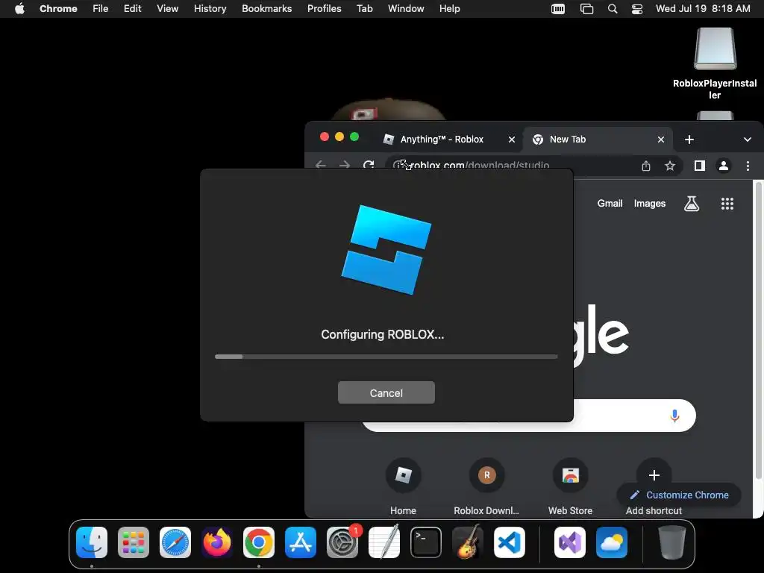764x573 pixels.
Task: Click Add shortcut plus tile
Action: (x=654, y=475)
